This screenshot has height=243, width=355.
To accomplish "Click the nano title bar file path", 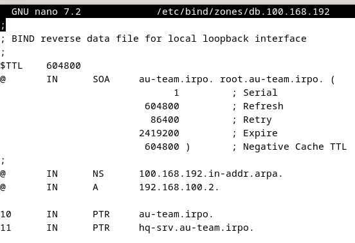I will pos(243,12).
